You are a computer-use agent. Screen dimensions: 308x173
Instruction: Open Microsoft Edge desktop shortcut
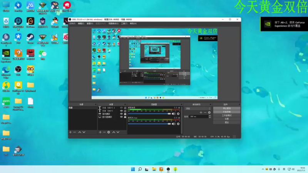click(6, 72)
